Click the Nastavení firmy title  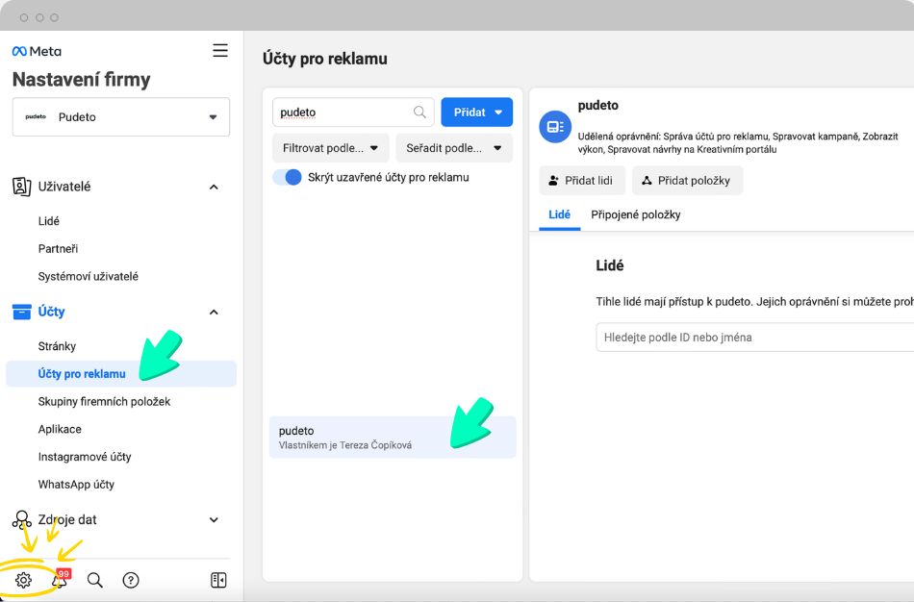[x=81, y=79]
